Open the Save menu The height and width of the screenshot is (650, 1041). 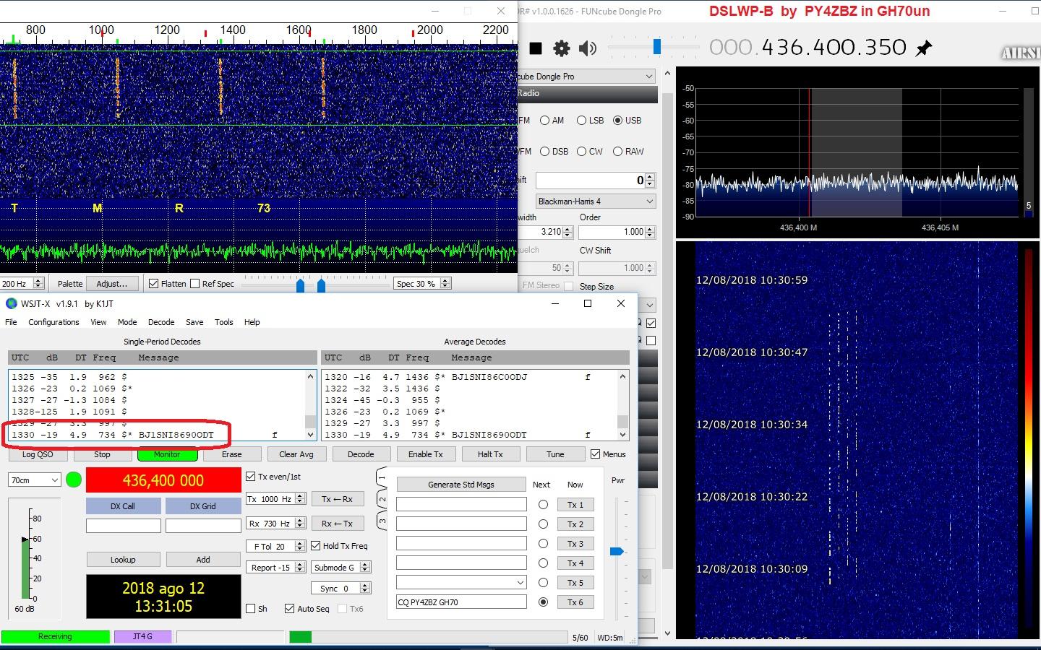coord(194,322)
